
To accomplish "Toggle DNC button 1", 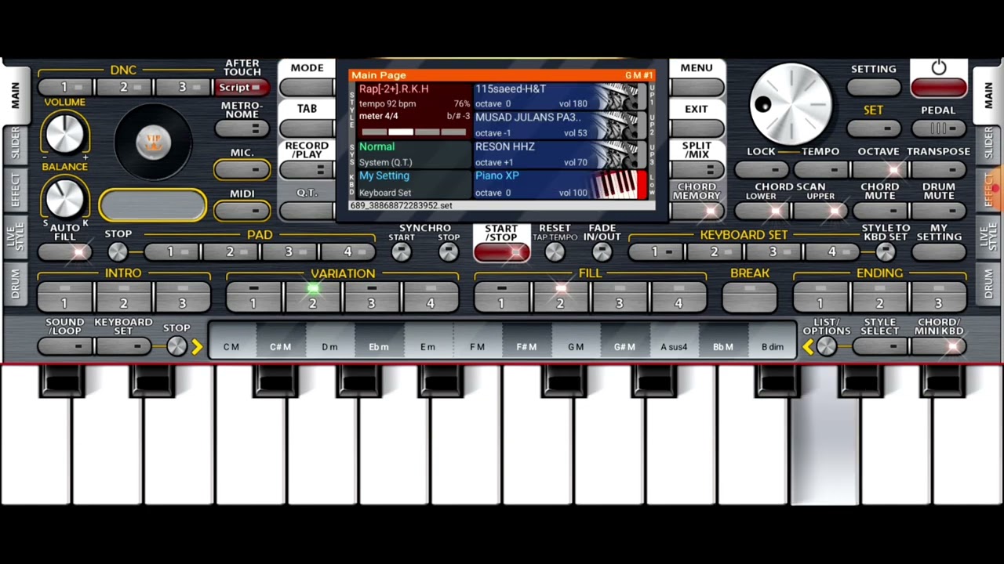I will tap(66, 87).
